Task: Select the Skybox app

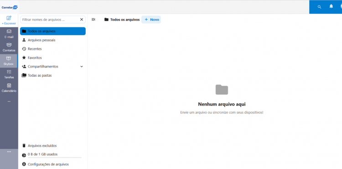Action: (9, 61)
